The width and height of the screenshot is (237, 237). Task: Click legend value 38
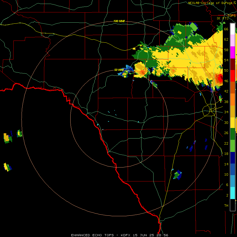click(226, 102)
